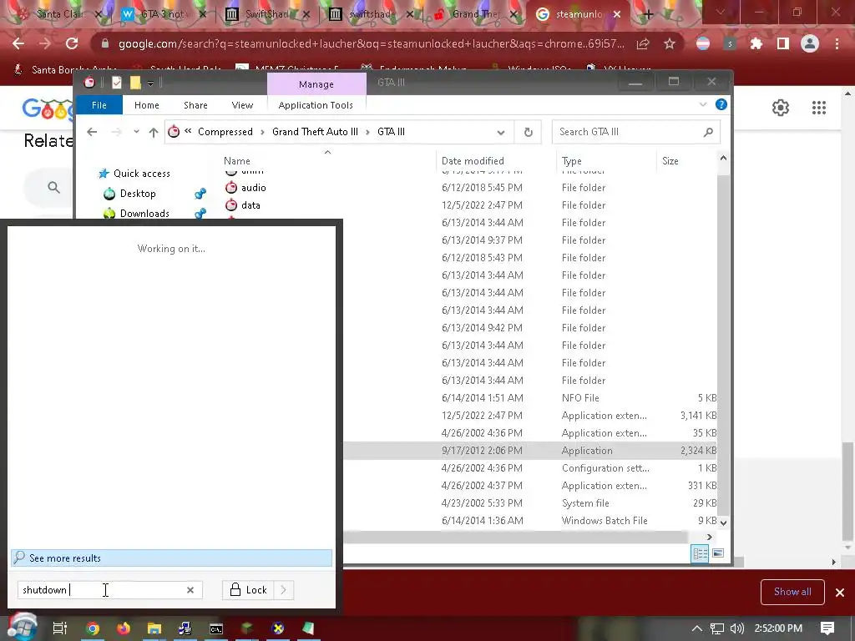855x641 pixels.
Task: Switch to the Share ribbon tab
Action: (195, 105)
